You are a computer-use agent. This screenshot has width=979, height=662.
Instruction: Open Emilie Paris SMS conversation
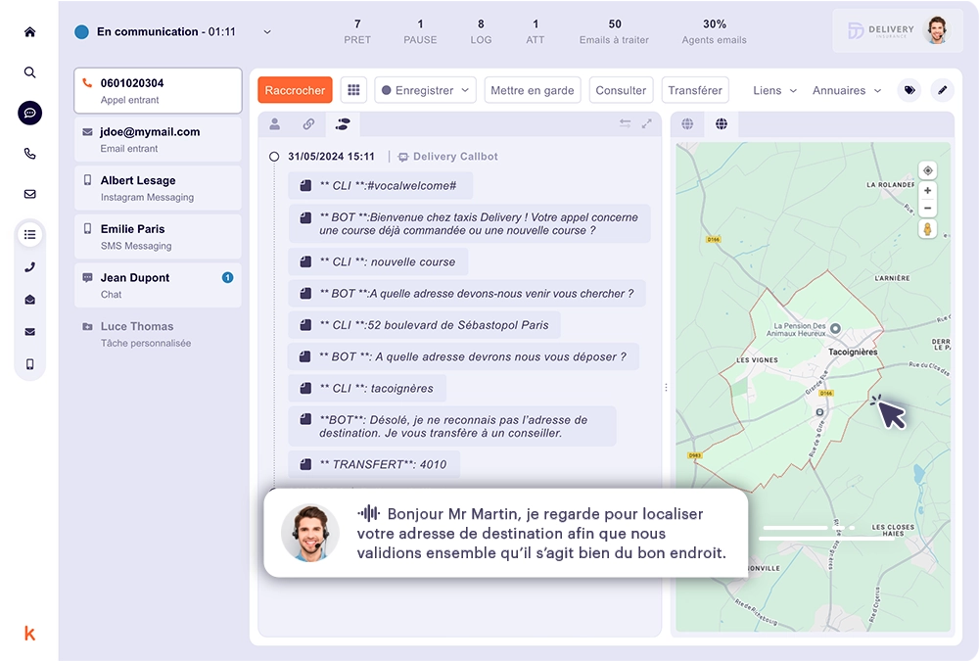pos(158,237)
